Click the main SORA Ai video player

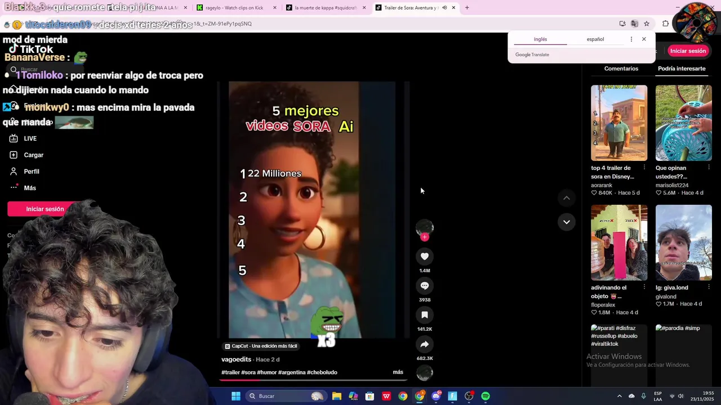click(312, 210)
